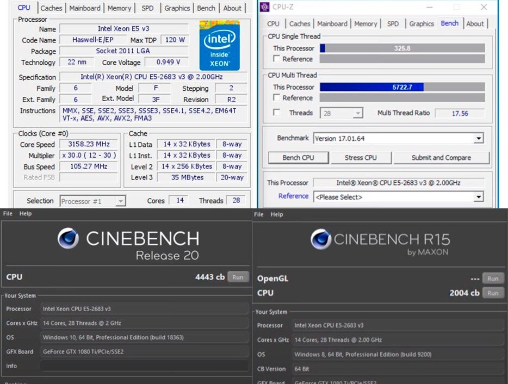The image size is (508, 384).
Task: Click the Info input field in Cinebench R20
Action: click(145, 366)
